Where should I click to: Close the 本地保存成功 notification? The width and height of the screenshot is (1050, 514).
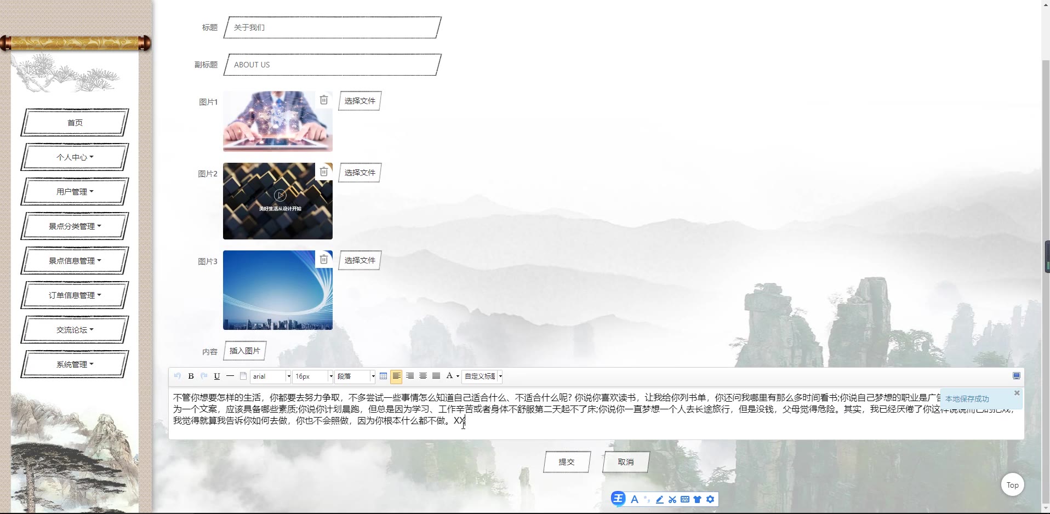click(x=1017, y=393)
